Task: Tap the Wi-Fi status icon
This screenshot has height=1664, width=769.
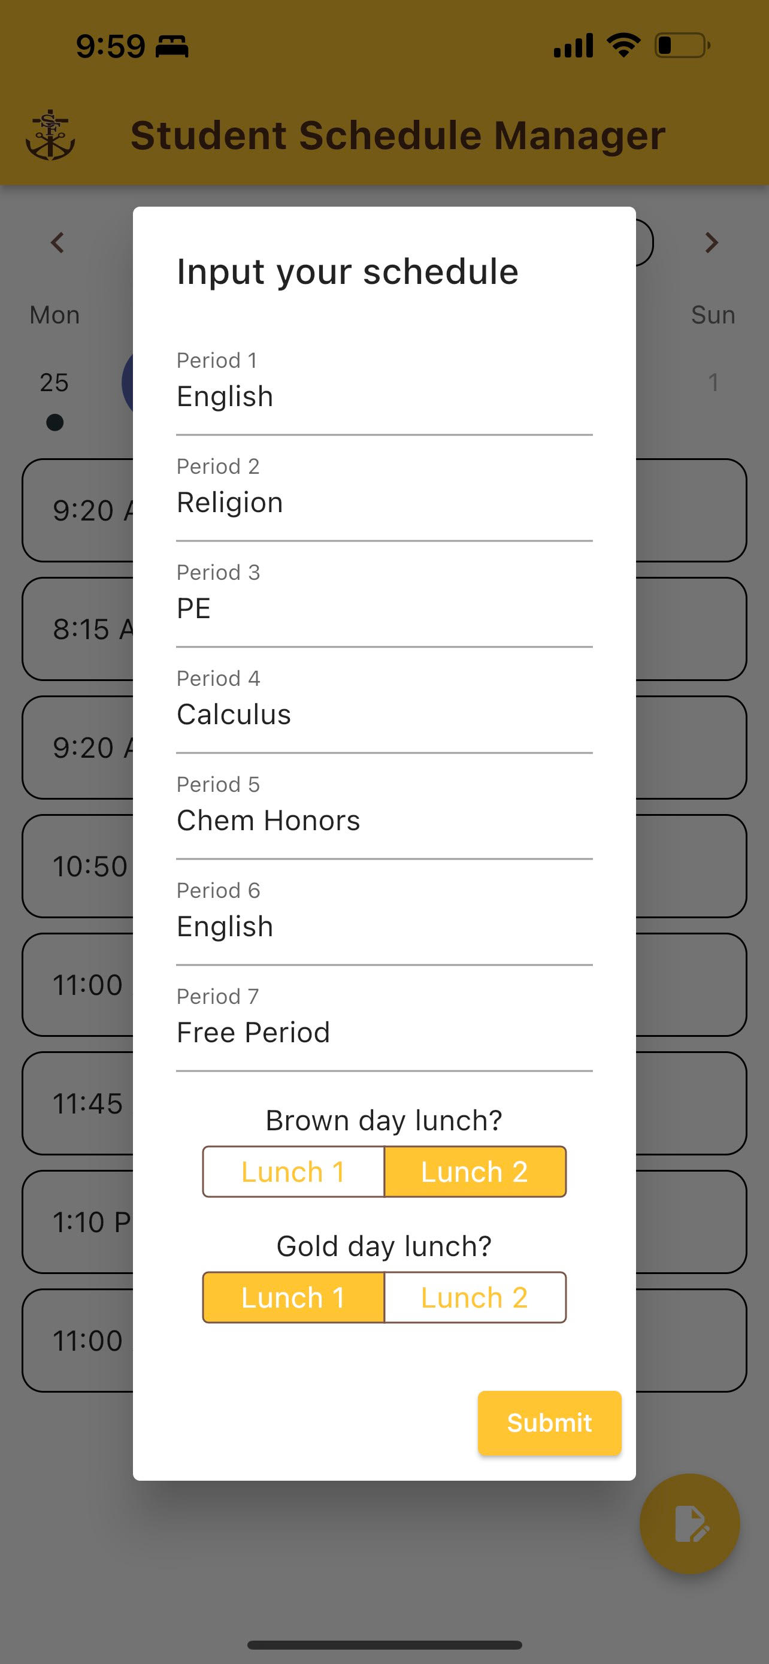Action: 623,45
